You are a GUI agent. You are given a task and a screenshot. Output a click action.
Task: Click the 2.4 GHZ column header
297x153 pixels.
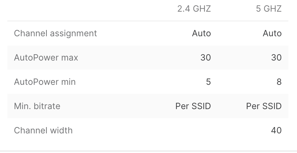point(194,9)
